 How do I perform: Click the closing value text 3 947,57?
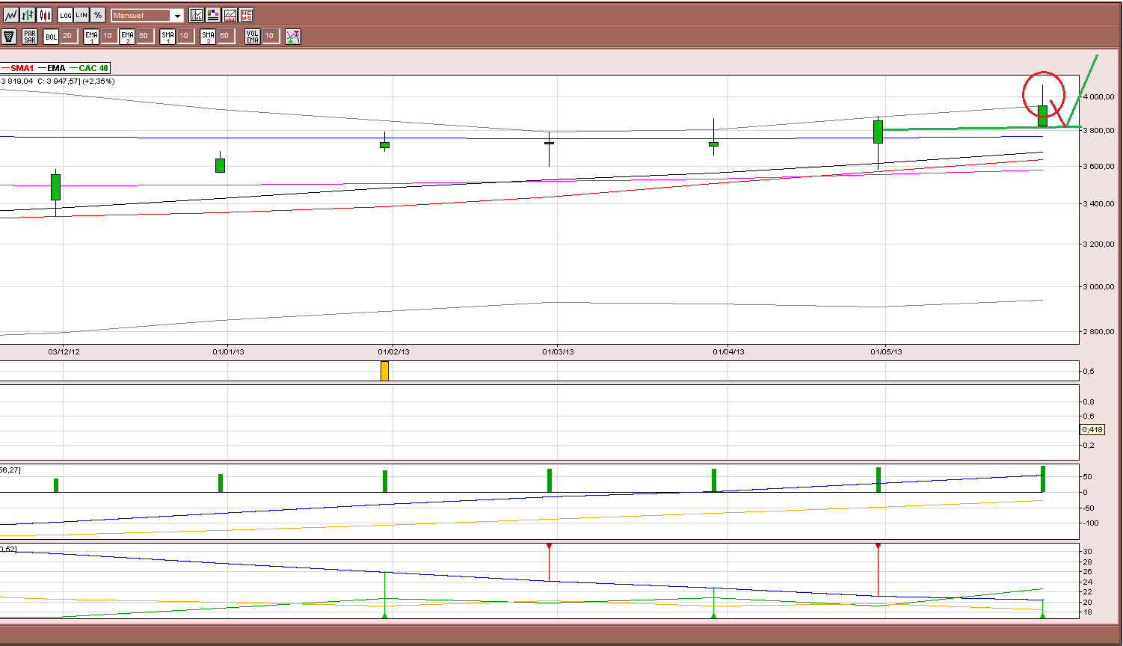coord(64,81)
